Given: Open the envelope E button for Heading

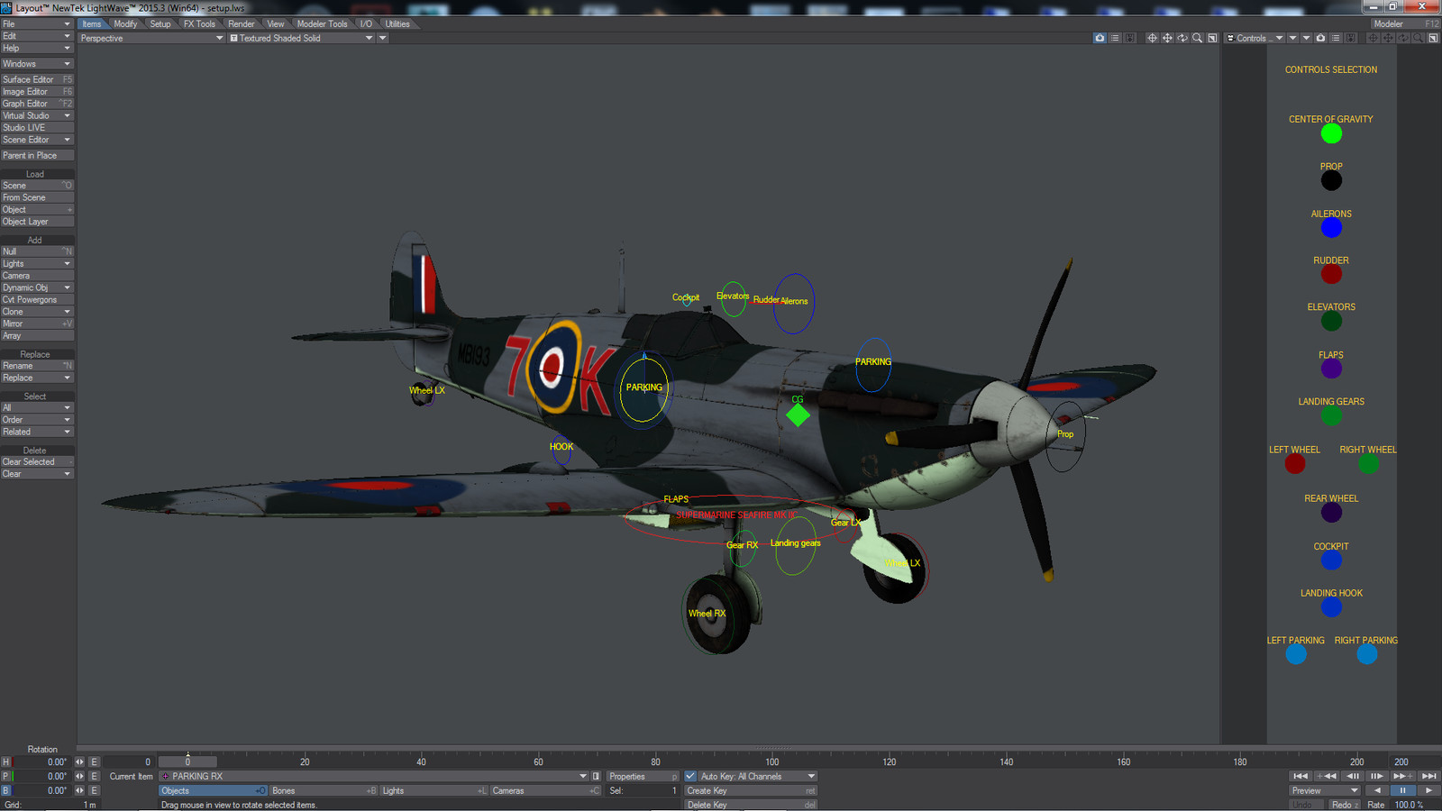Looking at the screenshot, I should tap(94, 761).
